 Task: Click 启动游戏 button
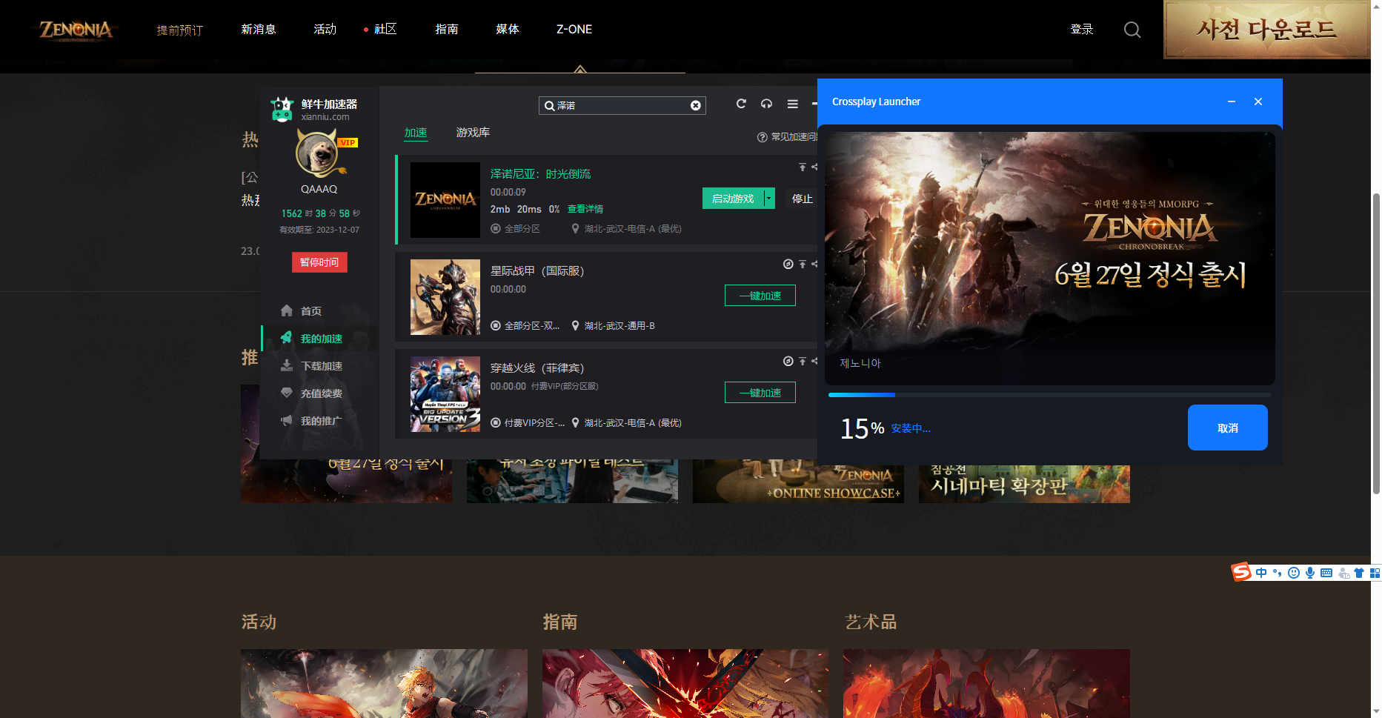[733, 199]
